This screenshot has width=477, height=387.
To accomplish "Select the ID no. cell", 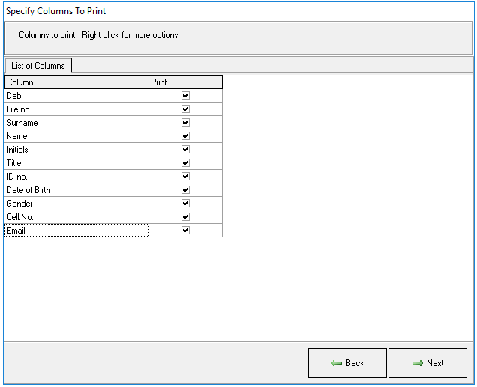I will pyautogui.click(x=76, y=177).
